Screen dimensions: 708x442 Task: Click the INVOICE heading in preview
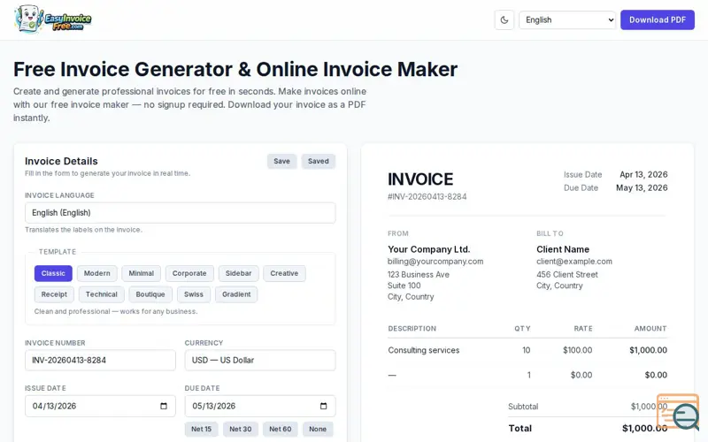coord(420,179)
